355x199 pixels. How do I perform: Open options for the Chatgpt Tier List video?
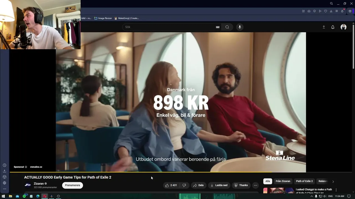click(336, 190)
